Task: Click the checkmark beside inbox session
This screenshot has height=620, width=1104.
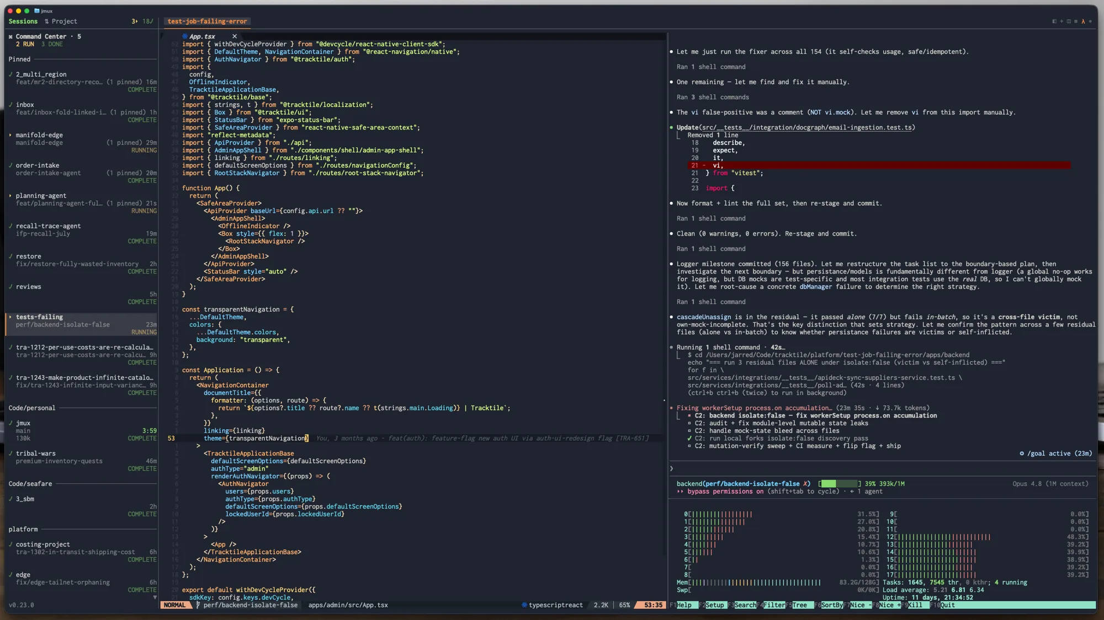Action: [10, 104]
